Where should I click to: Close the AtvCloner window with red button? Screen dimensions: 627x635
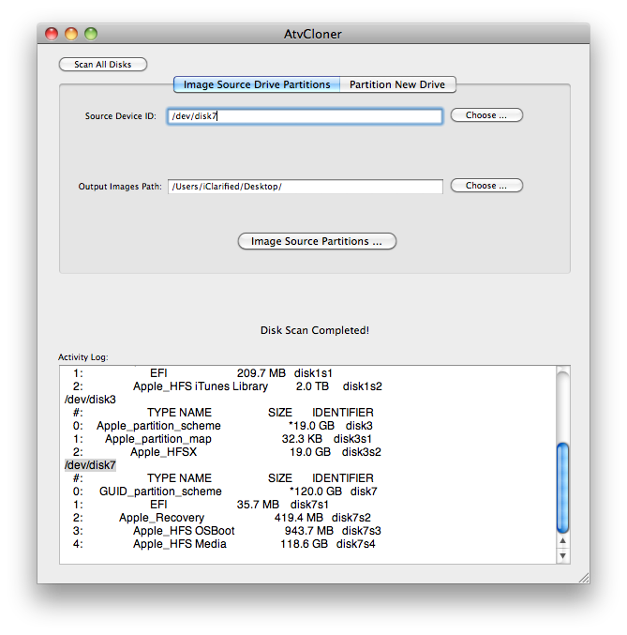click(52, 34)
